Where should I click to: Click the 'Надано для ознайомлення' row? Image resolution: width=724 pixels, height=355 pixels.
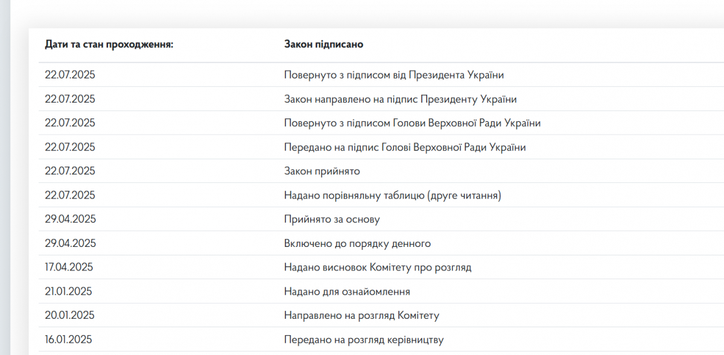point(381,291)
